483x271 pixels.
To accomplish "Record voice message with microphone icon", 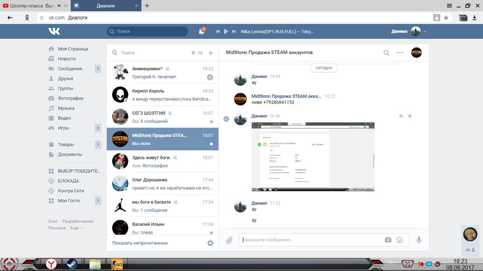I will pos(419,240).
